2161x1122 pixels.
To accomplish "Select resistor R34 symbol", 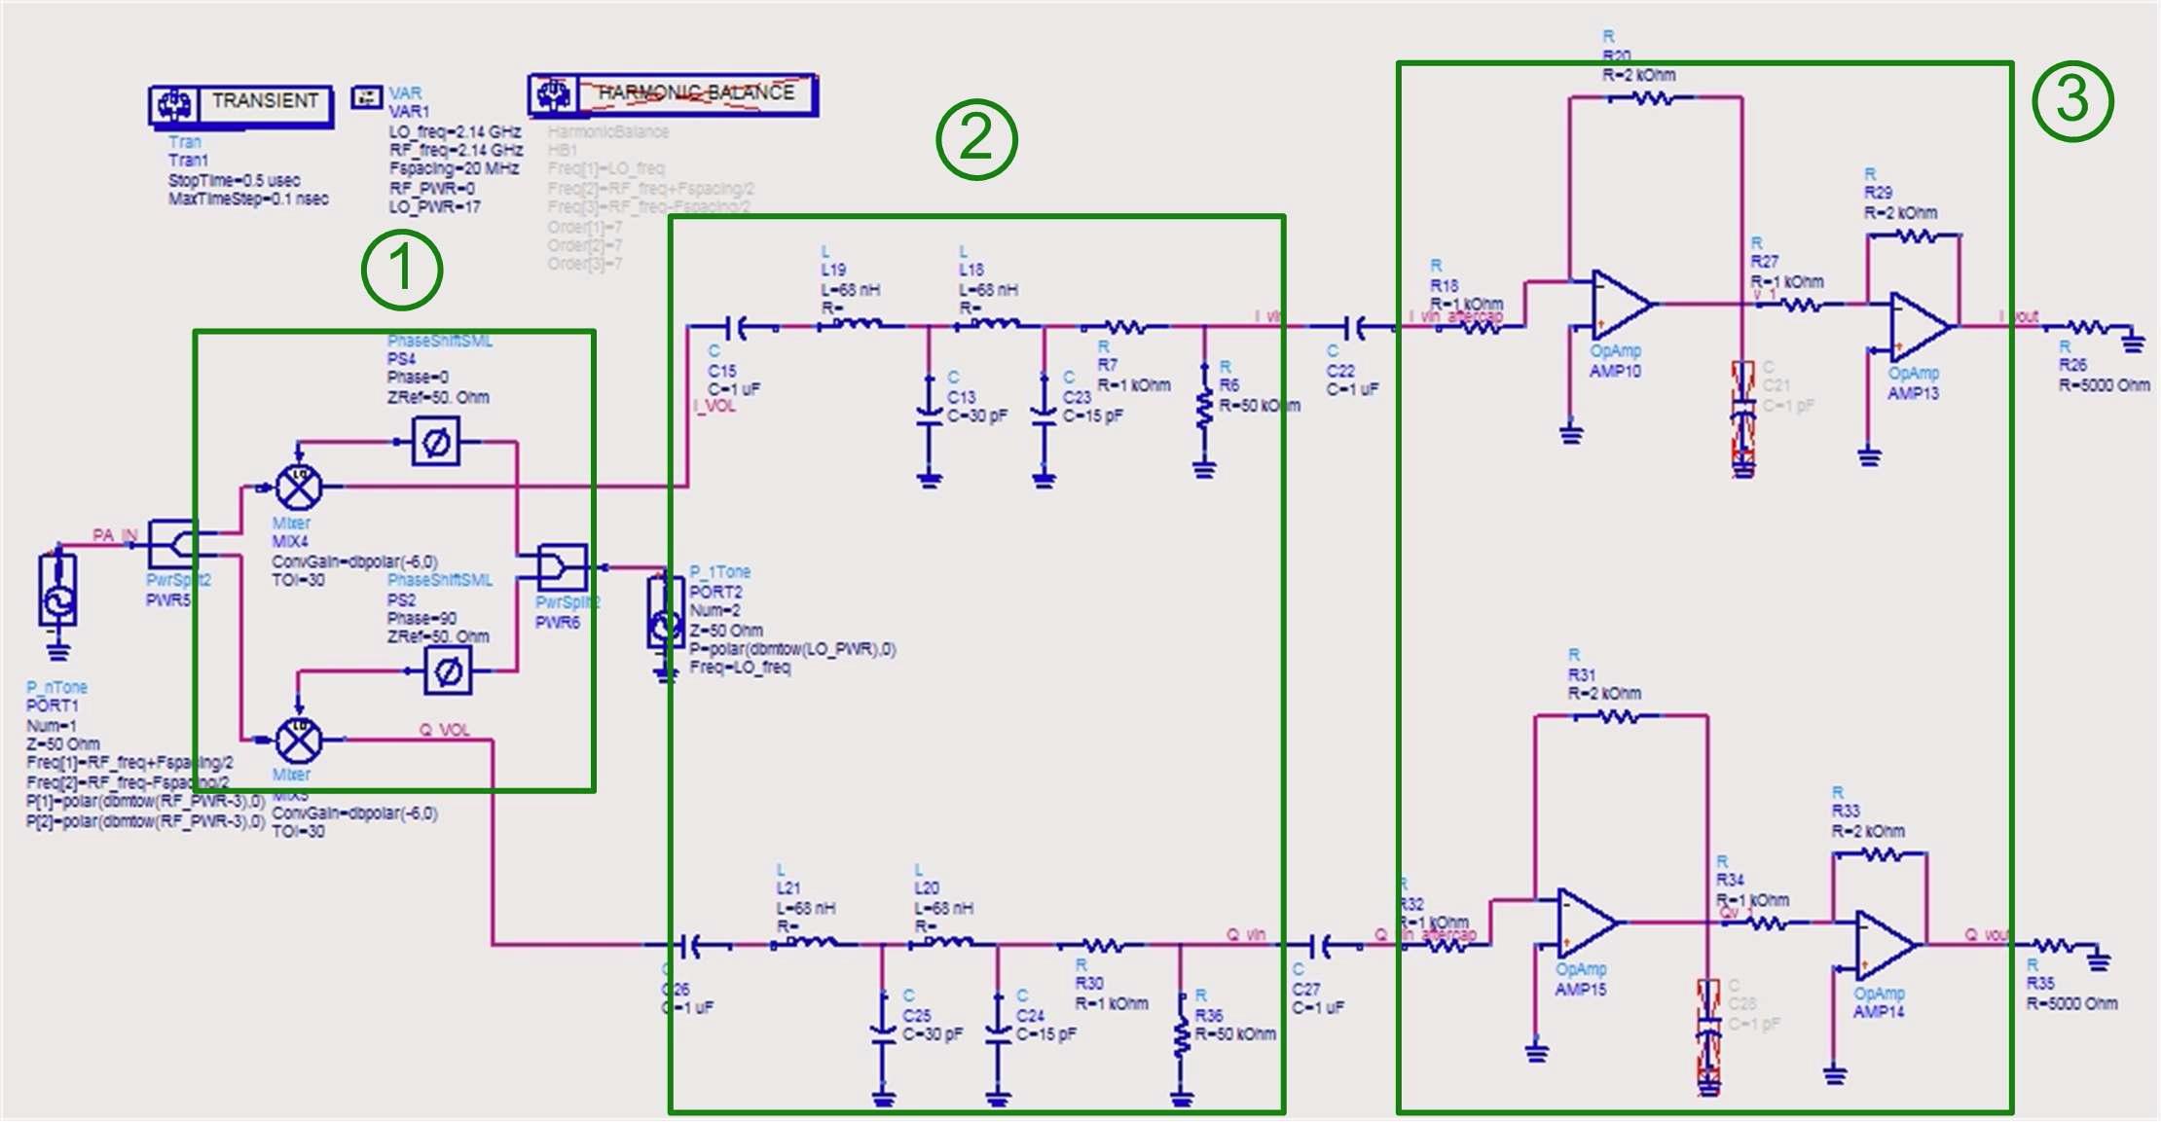I will (x=1767, y=923).
